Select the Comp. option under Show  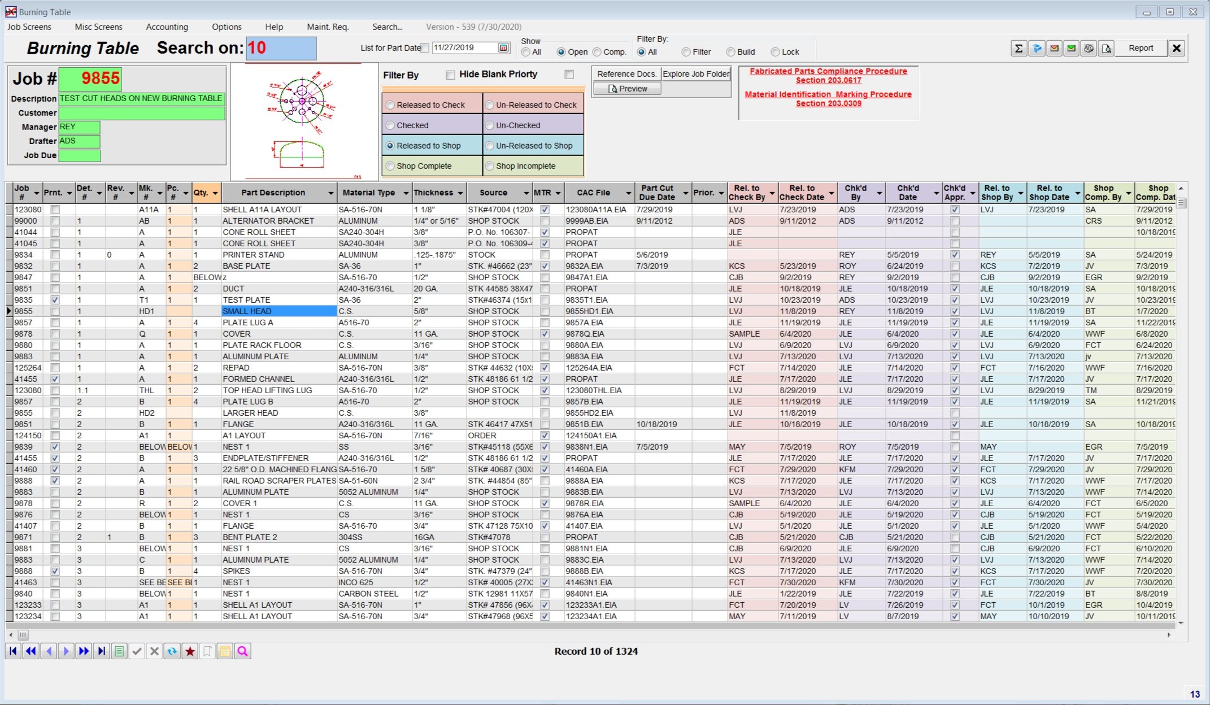coord(597,51)
